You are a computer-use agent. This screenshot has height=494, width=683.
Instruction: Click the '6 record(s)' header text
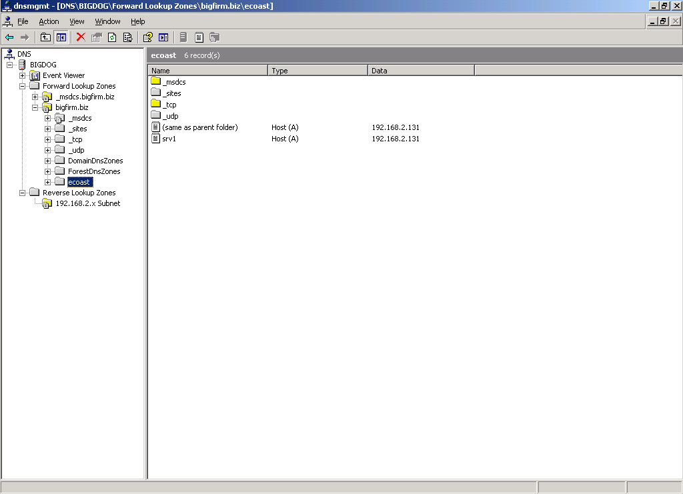click(201, 55)
